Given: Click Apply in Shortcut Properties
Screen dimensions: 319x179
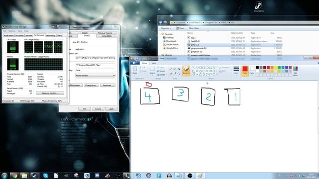Looking at the screenshot, I should pos(111,109).
